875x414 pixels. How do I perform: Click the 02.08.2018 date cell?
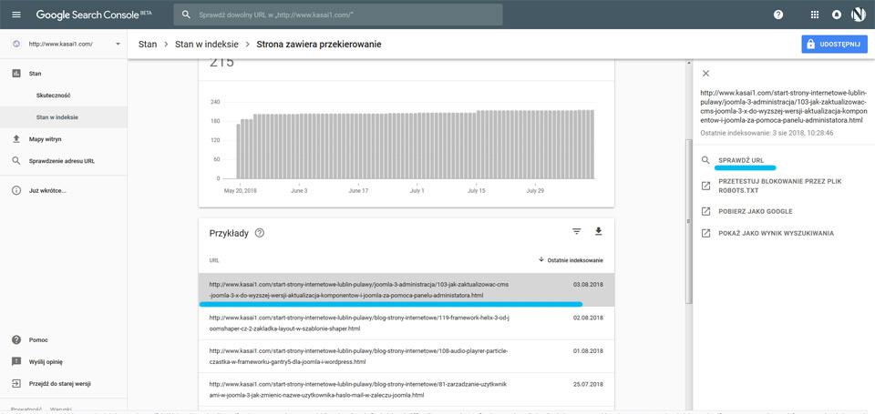pyautogui.click(x=588, y=318)
